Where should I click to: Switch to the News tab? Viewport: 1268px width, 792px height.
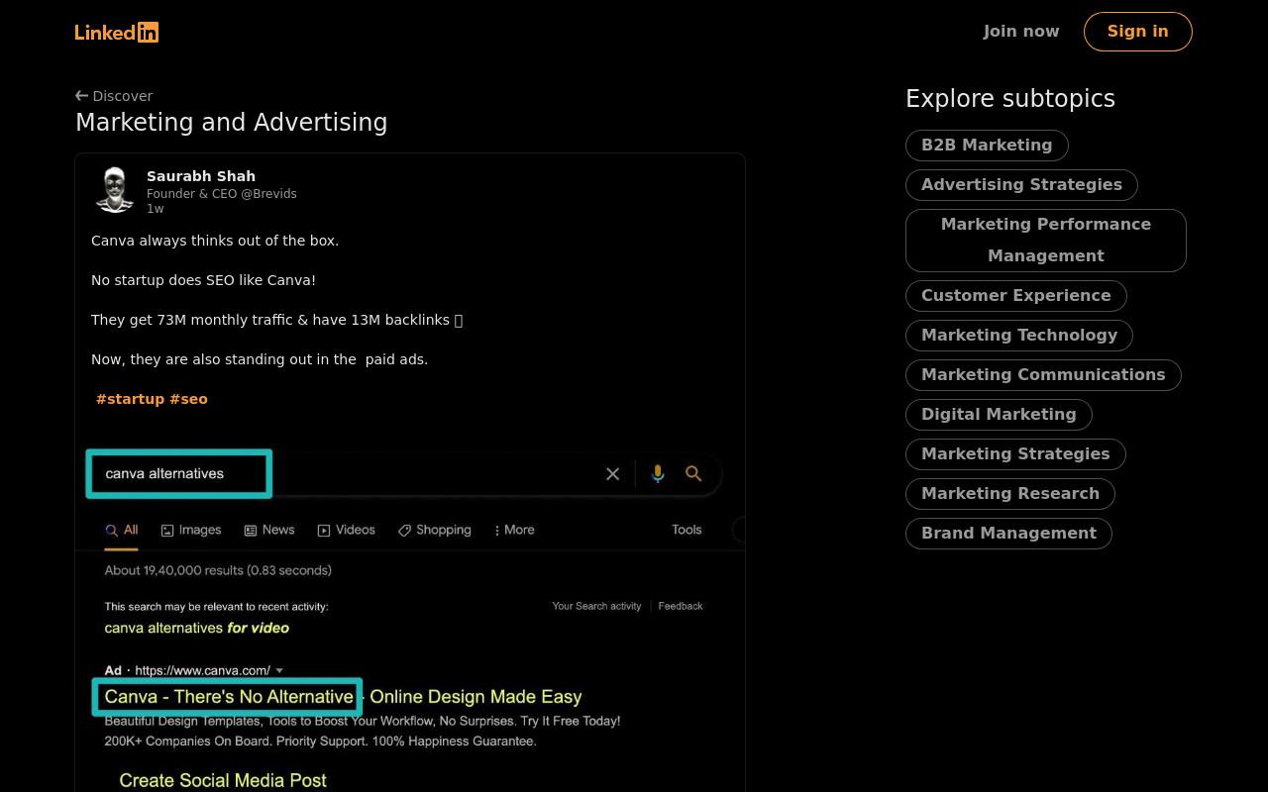point(269,530)
